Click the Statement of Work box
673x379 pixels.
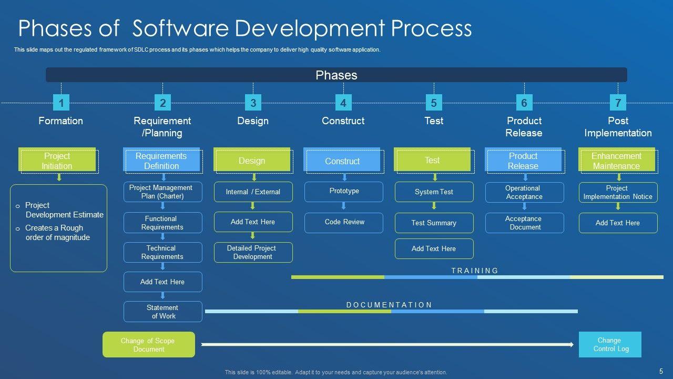(x=162, y=312)
